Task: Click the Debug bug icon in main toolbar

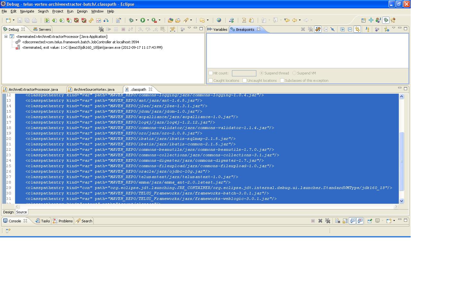Action: [x=131, y=20]
